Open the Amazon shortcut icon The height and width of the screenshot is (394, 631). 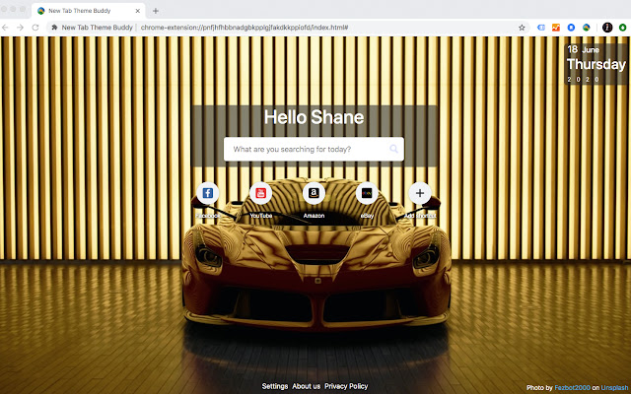314,193
